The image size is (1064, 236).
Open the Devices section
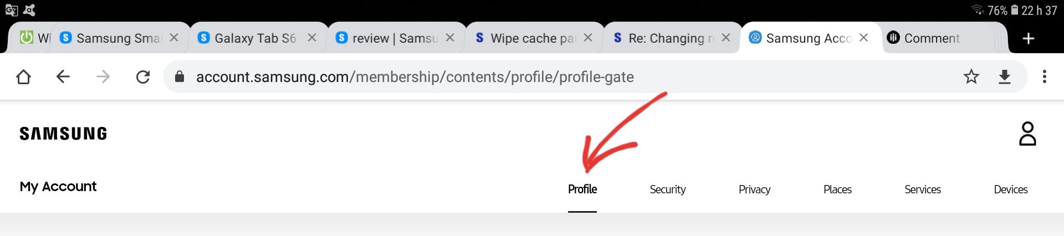coord(1010,189)
